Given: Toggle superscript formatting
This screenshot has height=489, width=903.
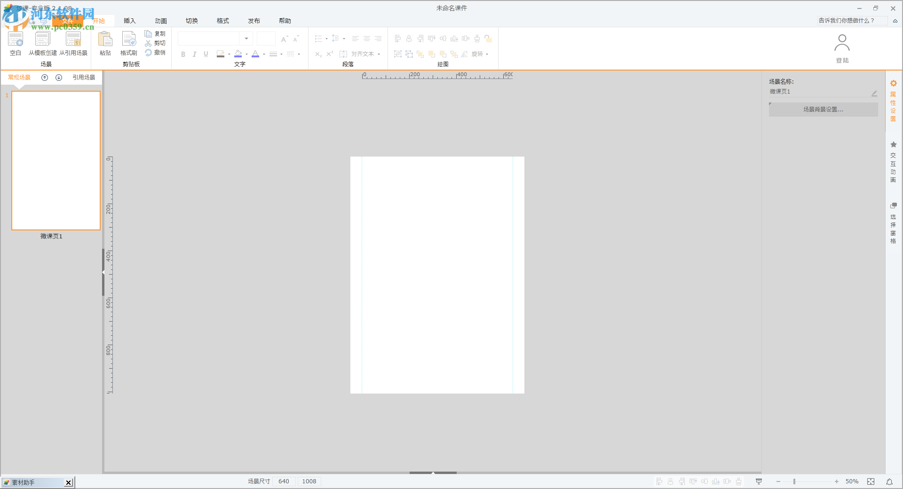Looking at the screenshot, I should [x=330, y=54].
